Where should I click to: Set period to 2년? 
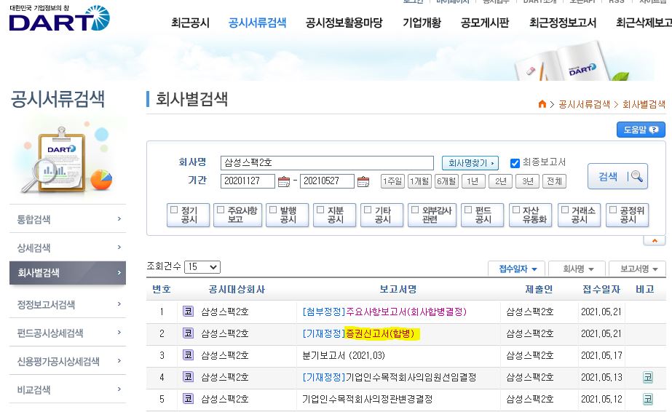tap(500, 181)
